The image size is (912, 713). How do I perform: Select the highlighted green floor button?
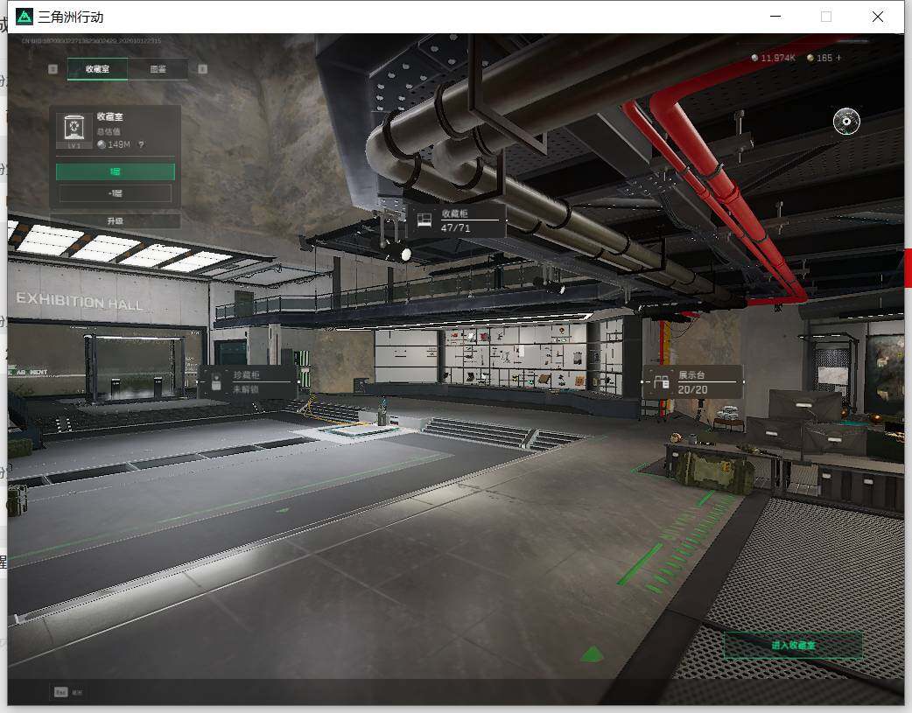tap(116, 171)
